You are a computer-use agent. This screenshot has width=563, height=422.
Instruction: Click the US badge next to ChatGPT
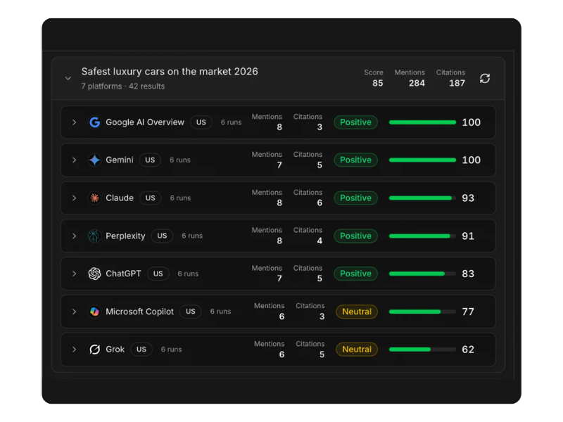click(x=158, y=274)
